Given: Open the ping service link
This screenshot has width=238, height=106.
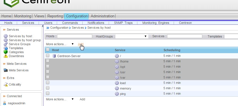Looking at the screenshot, I should [x=123, y=94].
